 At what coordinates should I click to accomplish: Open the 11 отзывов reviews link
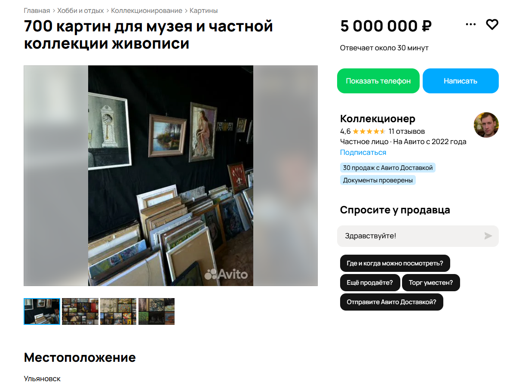[x=406, y=131]
